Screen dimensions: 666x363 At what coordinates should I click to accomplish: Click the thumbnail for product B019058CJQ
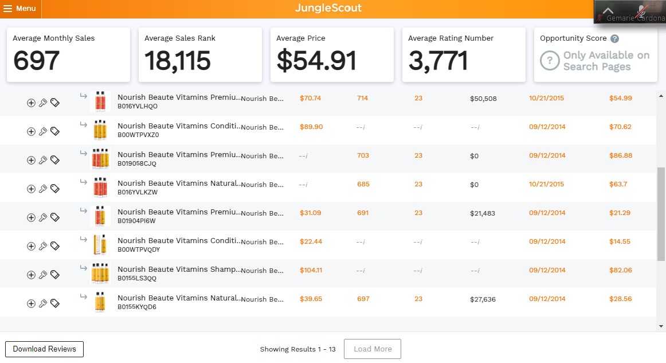point(100,158)
